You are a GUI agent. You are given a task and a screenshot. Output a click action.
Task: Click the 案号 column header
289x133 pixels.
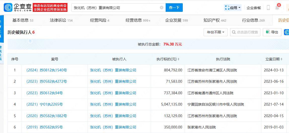point(55,59)
